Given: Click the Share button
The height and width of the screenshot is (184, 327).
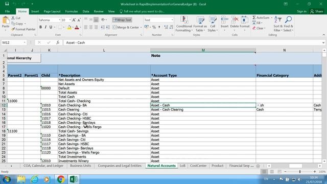Looking at the screenshot, I should coord(317,11).
